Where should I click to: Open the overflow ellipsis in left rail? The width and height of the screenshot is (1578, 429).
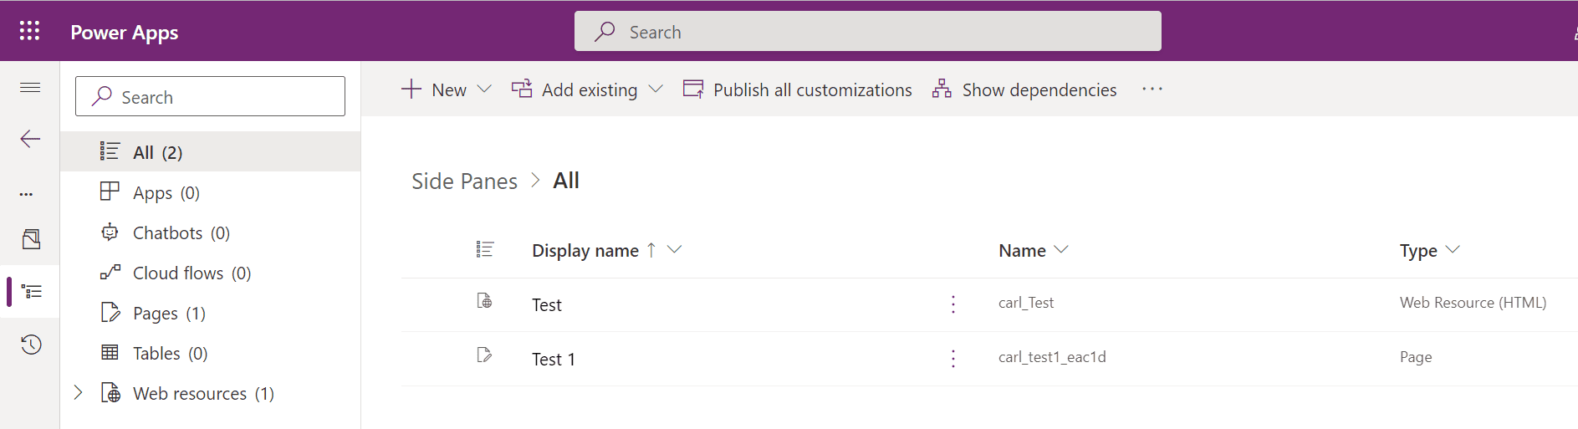[x=27, y=194]
